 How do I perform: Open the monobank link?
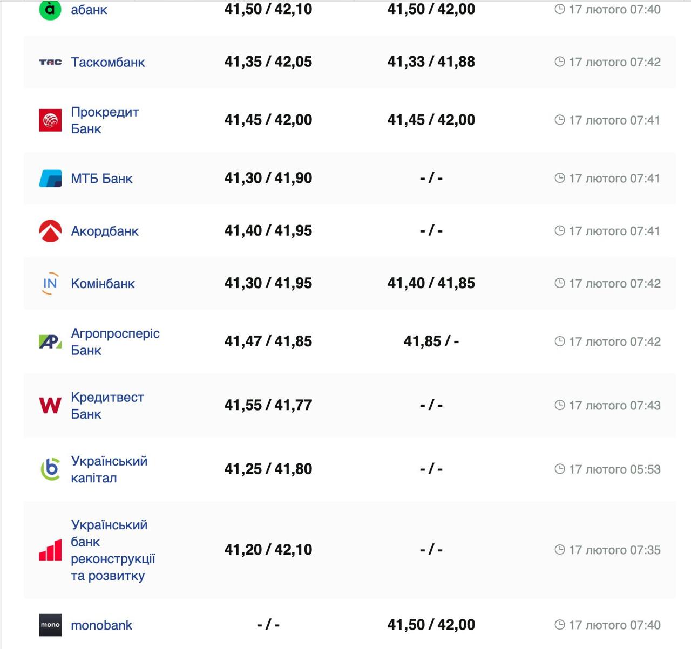[x=101, y=625]
